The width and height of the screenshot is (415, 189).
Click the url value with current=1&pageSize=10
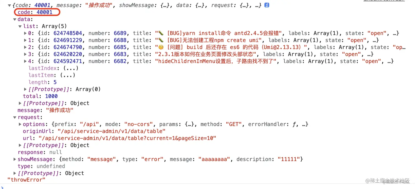(127, 138)
